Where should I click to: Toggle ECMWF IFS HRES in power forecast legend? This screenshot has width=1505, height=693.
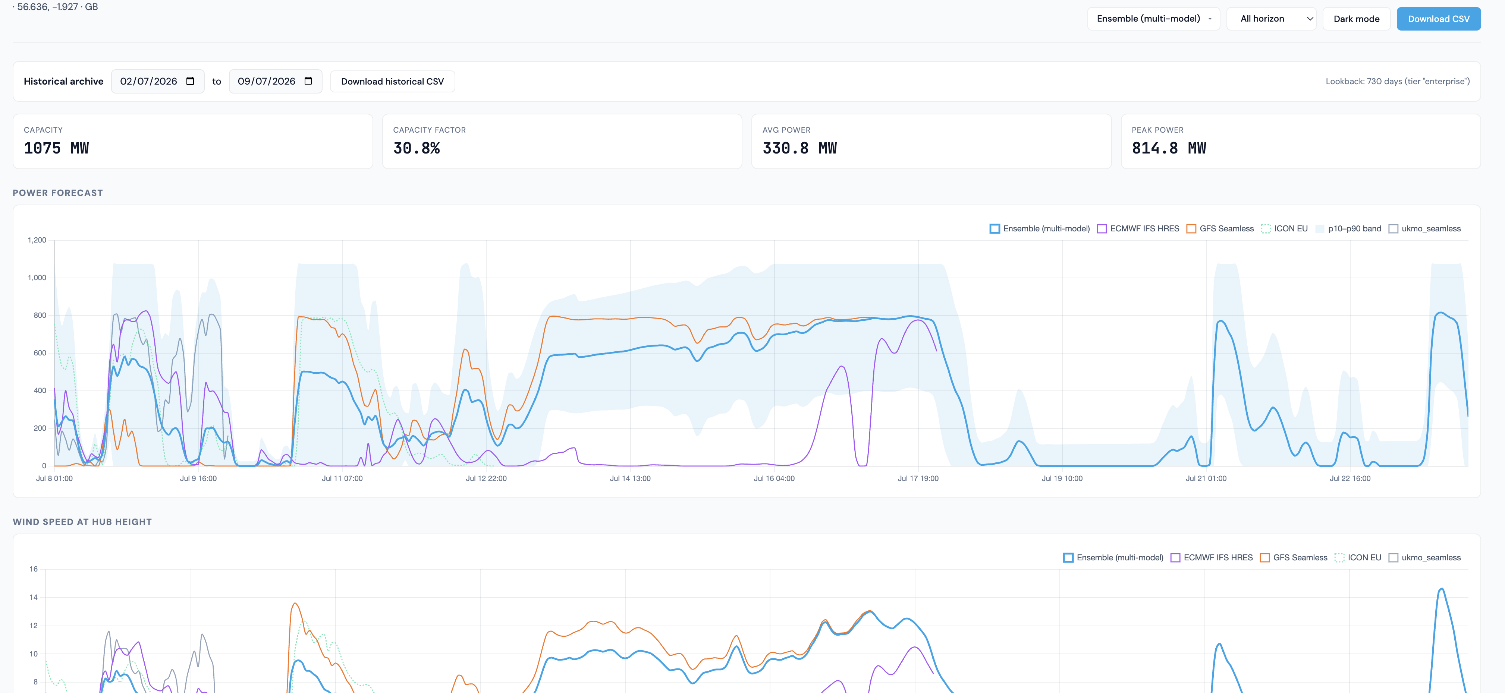click(x=1138, y=228)
